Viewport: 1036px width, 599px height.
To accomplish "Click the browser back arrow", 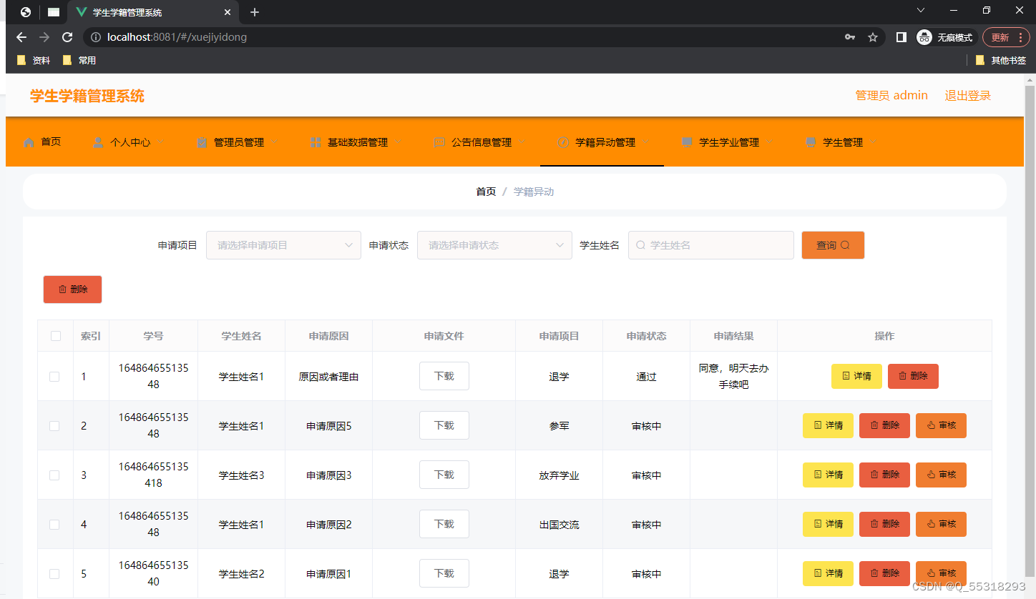I will pyautogui.click(x=21, y=37).
